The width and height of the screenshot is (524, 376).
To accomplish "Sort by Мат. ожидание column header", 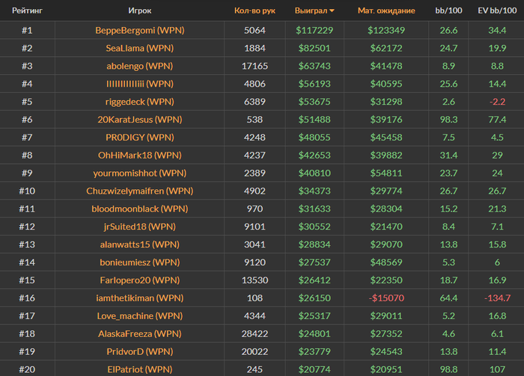I will click(x=386, y=10).
